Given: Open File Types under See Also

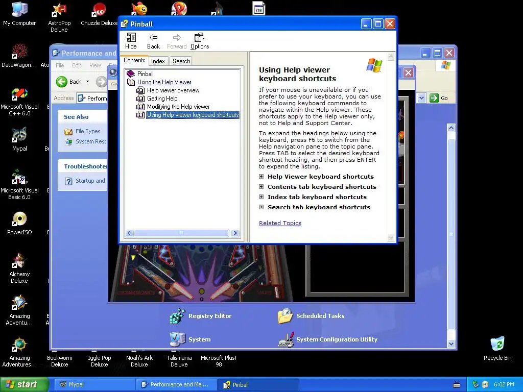Looking at the screenshot, I should 87,131.
